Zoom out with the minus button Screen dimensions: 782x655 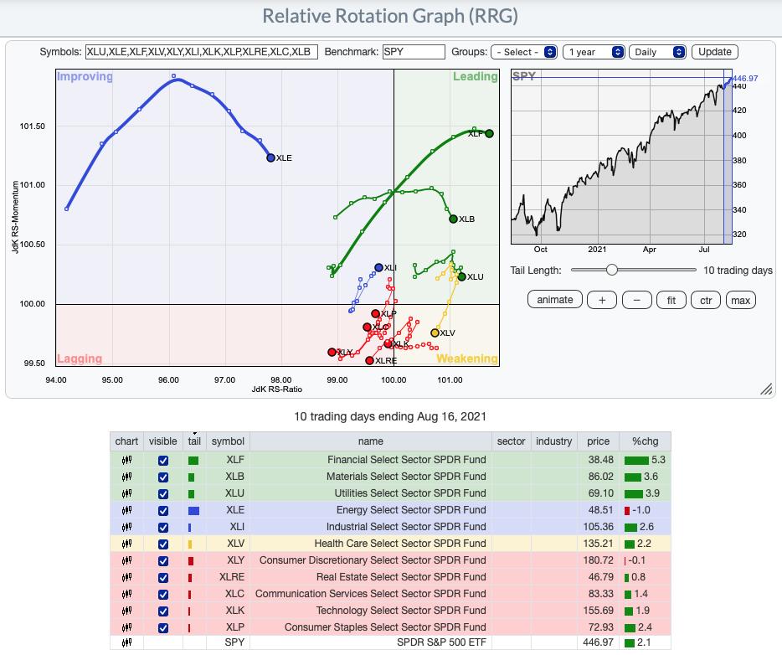coord(637,301)
